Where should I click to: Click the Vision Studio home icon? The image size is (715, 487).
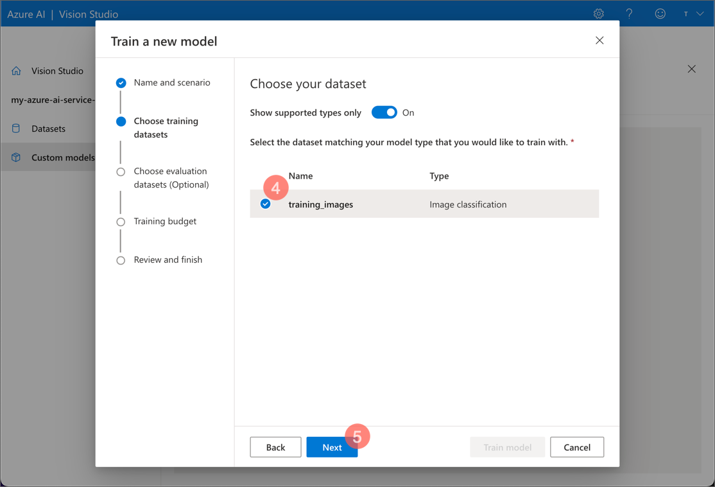[x=16, y=71]
